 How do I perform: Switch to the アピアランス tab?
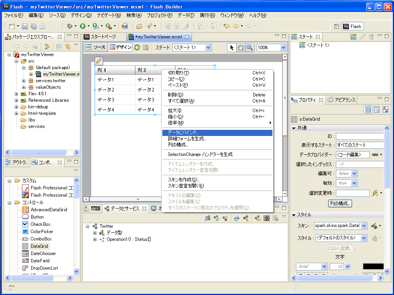(342, 100)
